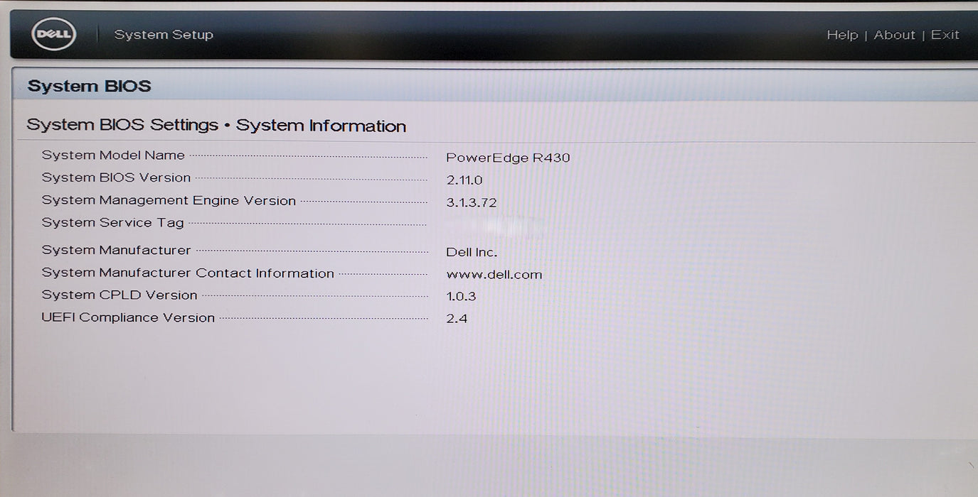978x497 pixels.
Task: Select System Management Engine Version label
Action: click(x=169, y=200)
